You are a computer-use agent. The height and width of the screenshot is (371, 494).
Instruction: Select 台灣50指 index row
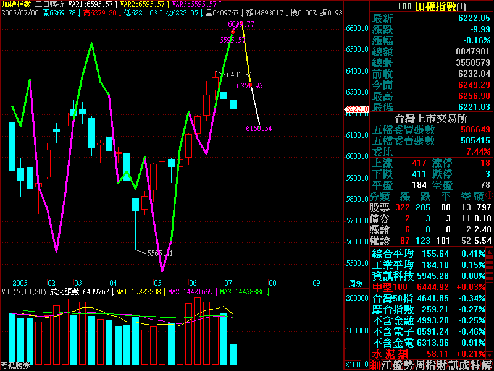point(428,298)
